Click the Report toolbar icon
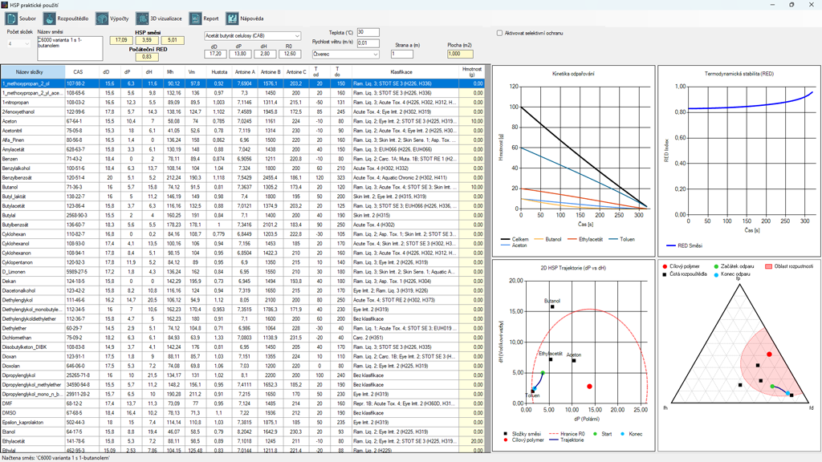822x462 pixels. click(x=195, y=18)
